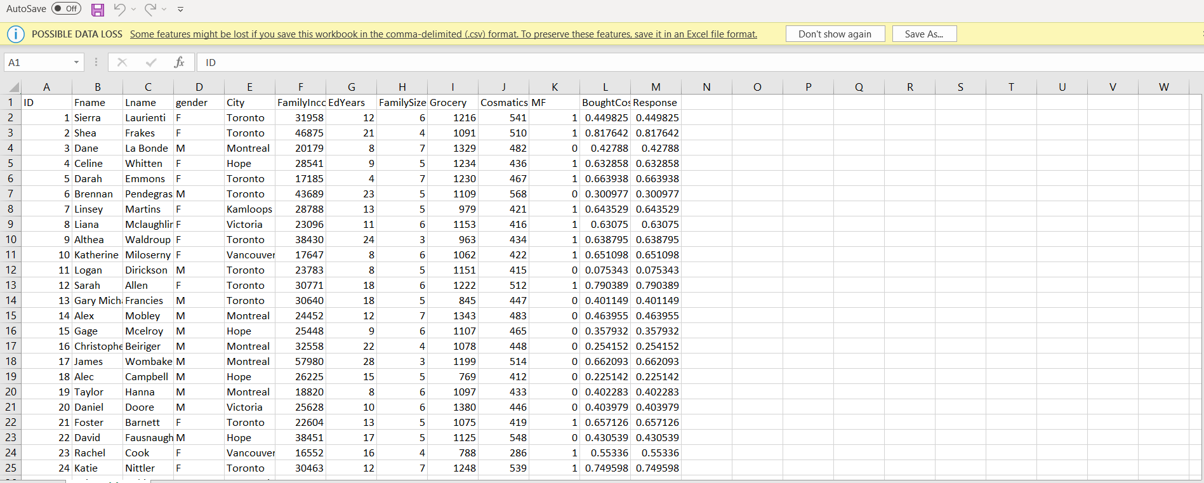Click the cell containing Katherine

(x=97, y=255)
